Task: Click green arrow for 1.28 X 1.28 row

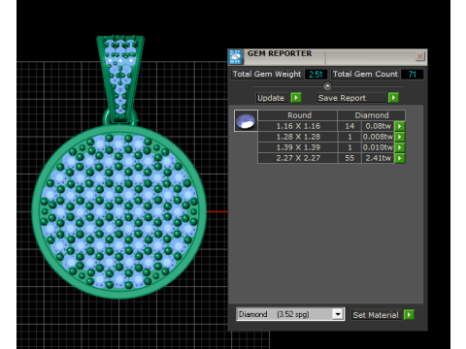Action: coord(400,137)
